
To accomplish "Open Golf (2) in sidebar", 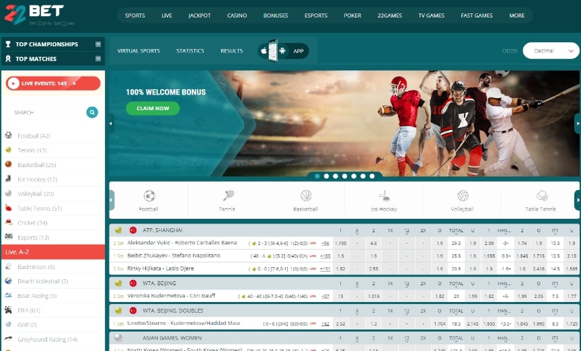I will (27, 325).
